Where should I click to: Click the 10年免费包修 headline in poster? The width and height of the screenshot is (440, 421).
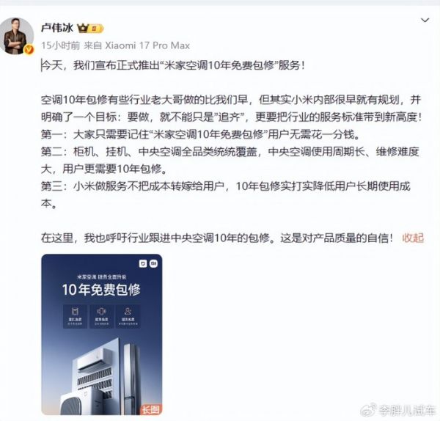[101, 290]
